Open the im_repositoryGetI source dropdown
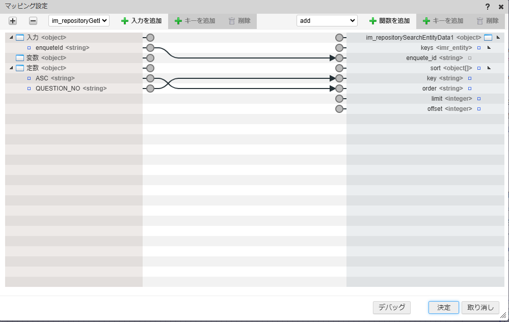 pos(78,20)
